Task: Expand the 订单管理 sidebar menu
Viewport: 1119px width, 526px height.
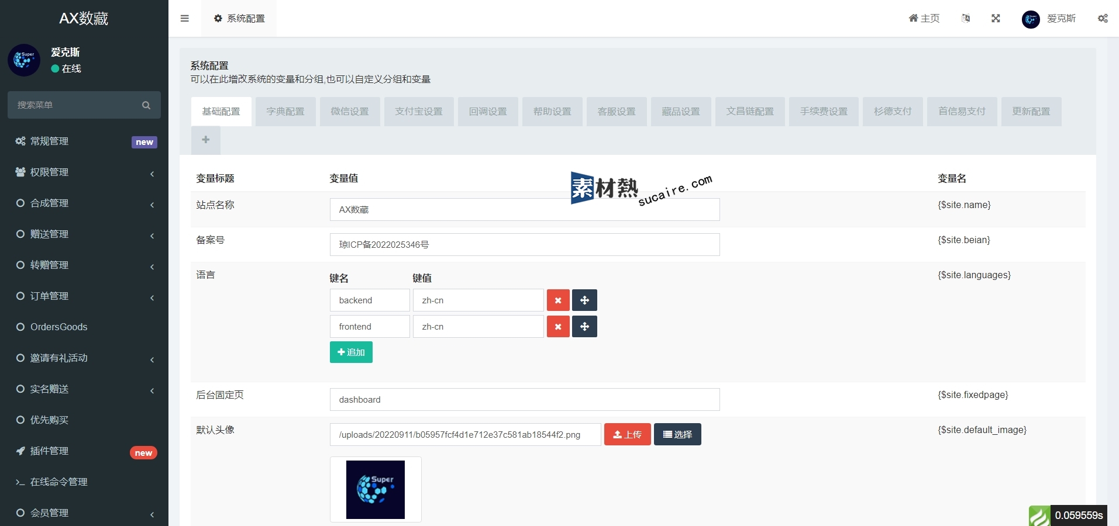Action: 84,296
